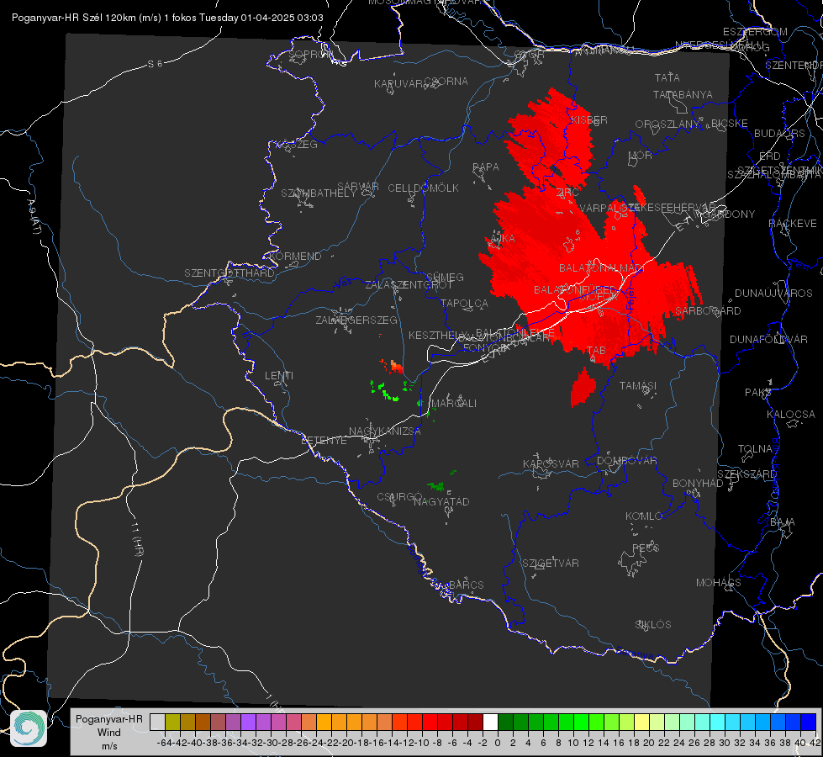Click the dark green swatch right of 0
This screenshot has width=823, height=757.
point(505,722)
